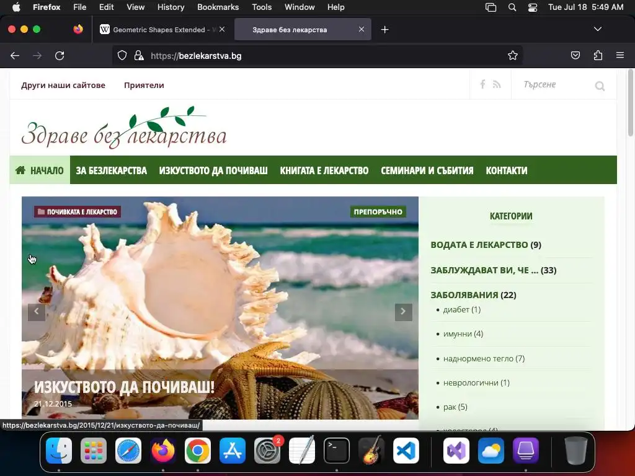Open Visual Studio purple icon in Dock

click(x=456, y=451)
